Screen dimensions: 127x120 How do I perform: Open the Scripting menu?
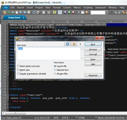pyautogui.click(x=88, y=8)
